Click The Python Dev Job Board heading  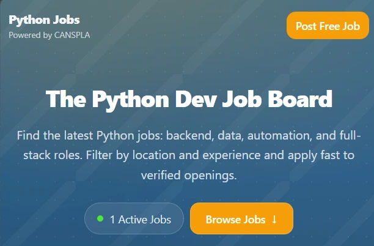click(189, 99)
